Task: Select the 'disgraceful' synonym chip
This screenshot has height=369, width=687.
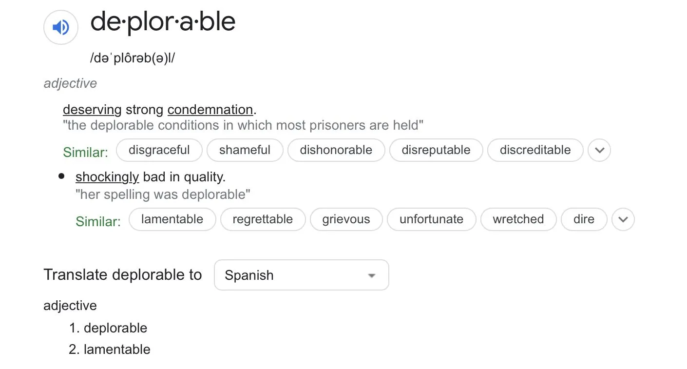Action: (x=159, y=150)
